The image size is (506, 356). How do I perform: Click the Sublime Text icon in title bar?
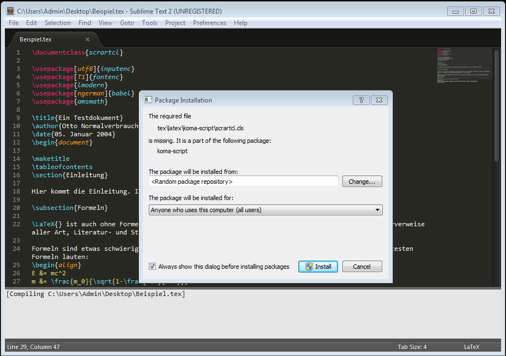tap(10, 11)
